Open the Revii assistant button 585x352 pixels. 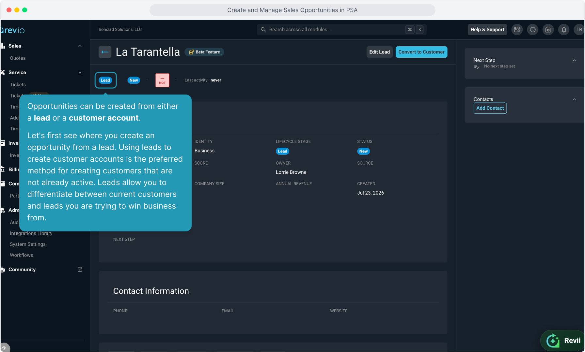pos(563,341)
